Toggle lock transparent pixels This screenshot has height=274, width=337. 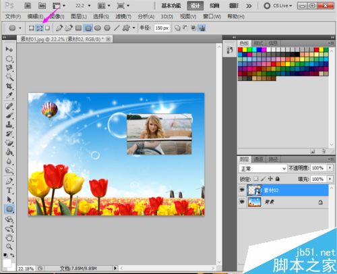(x=256, y=179)
